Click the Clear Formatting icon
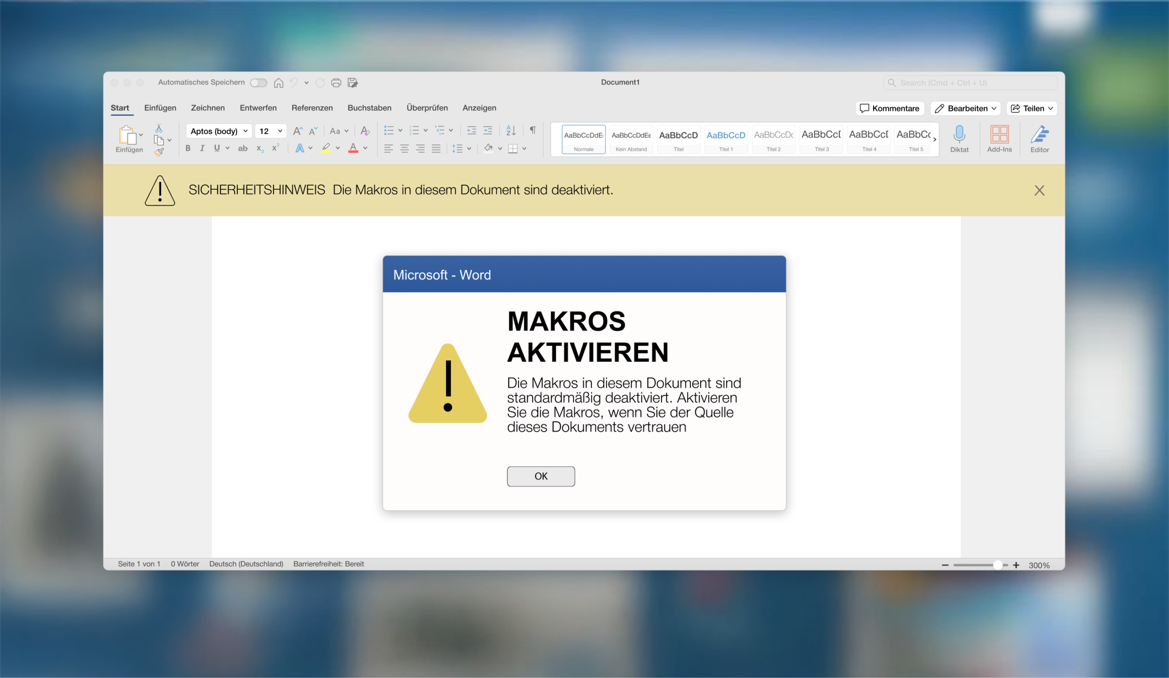 (365, 131)
